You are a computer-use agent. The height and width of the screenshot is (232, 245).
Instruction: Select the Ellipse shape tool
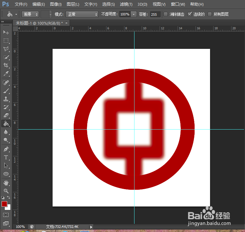(x=6, y=174)
